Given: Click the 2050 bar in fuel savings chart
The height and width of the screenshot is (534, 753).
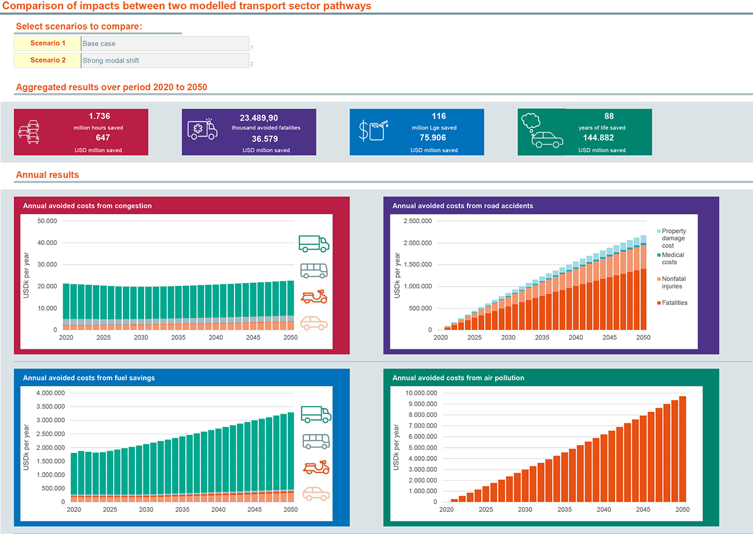Looking at the screenshot, I should [291, 457].
